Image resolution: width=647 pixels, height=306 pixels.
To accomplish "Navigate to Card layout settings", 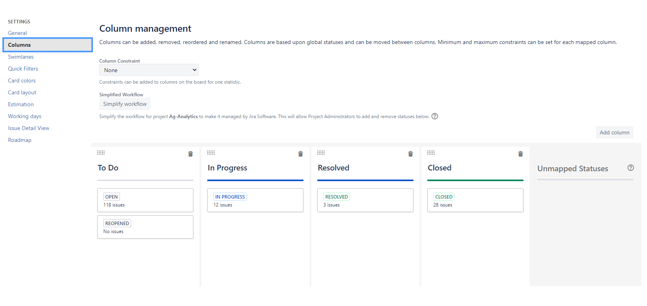I will [x=22, y=92].
